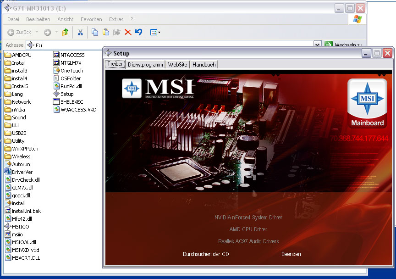
Task: Click the blue Undo arrow icon
Action: (139, 32)
